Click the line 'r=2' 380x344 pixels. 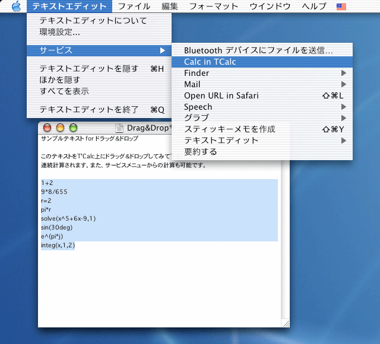pyautogui.click(x=46, y=200)
